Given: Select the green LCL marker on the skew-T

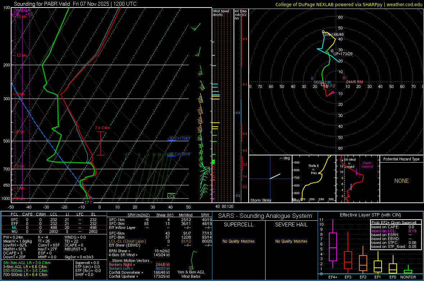Looking at the screenshot, I should (x=171, y=196).
